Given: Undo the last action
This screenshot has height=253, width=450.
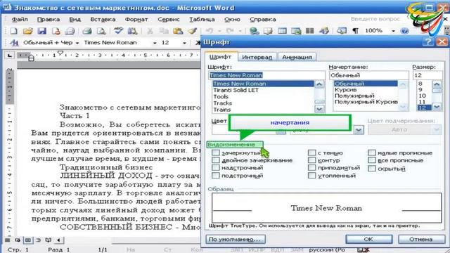Looking at the screenshot, I should pyautogui.click(x=210, y=31).
